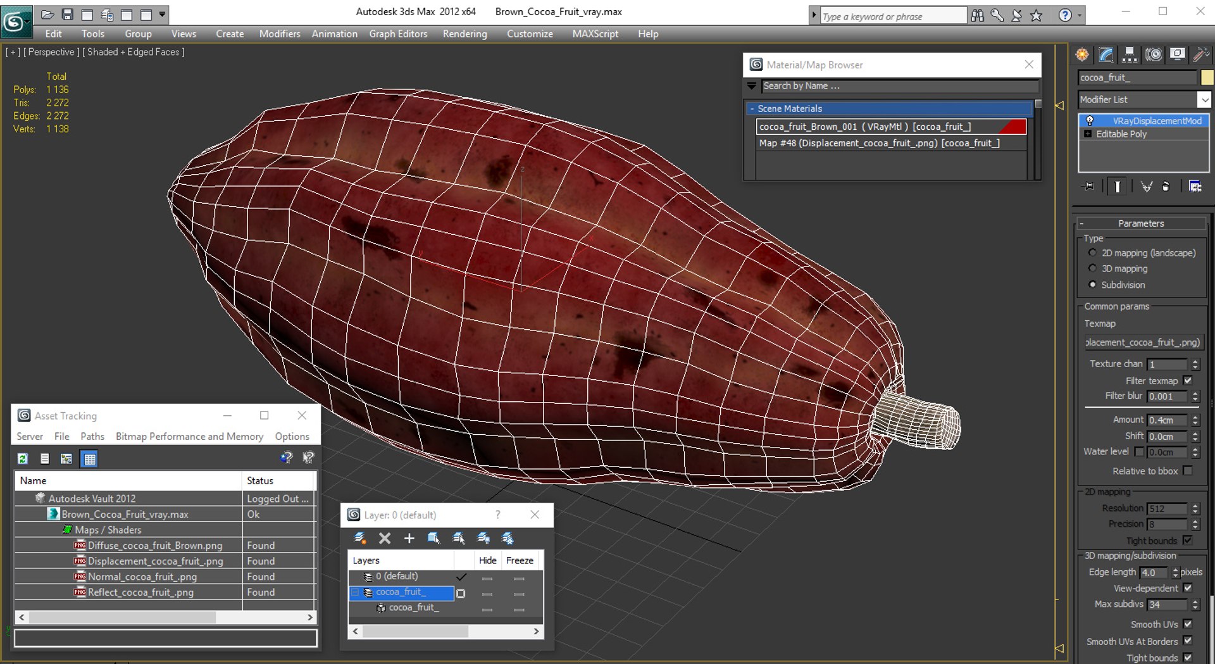This screenshot has height=664, width=1215.
Task: Open the Graph Editors menu
Action: click(x=398, y=34)
